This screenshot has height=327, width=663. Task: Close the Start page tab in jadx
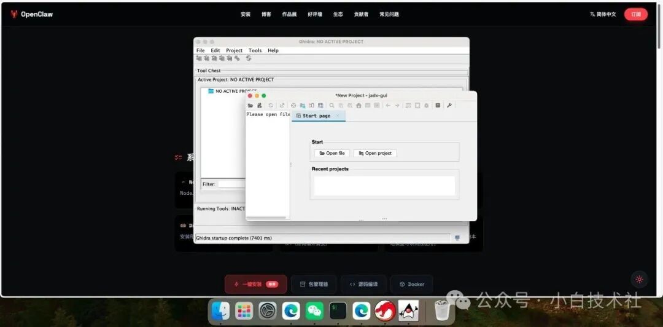338,116
